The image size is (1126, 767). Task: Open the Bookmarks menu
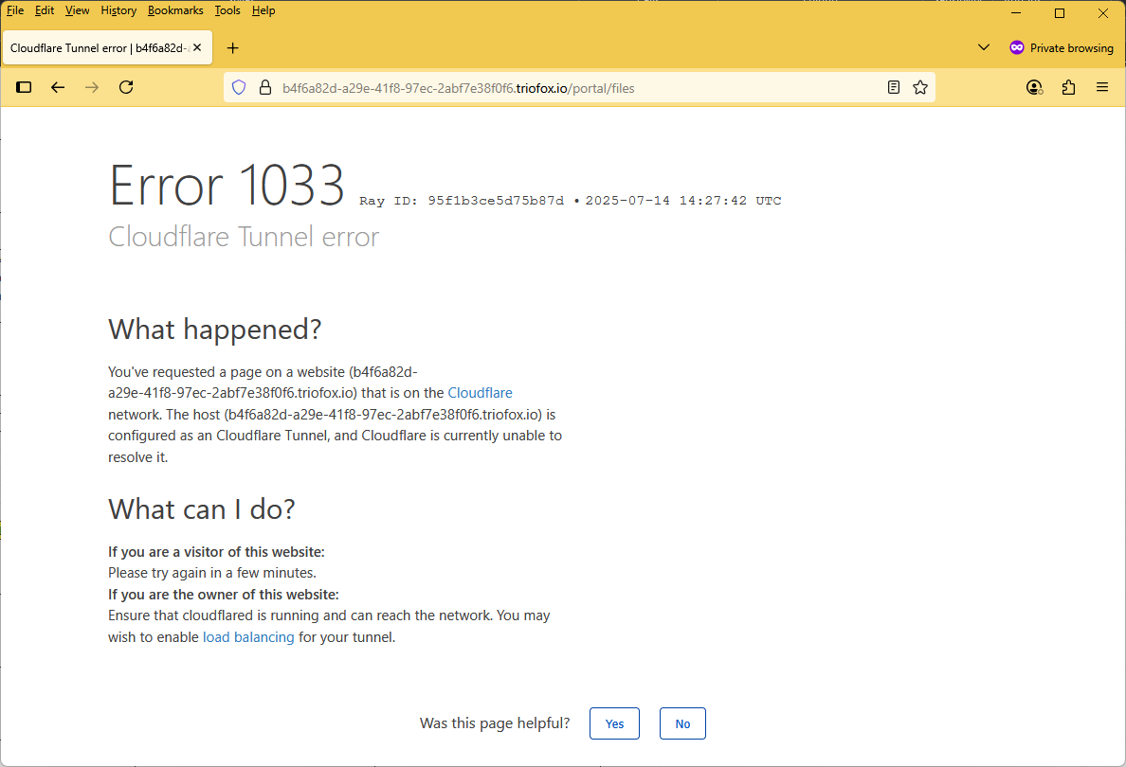coord(175,10)
